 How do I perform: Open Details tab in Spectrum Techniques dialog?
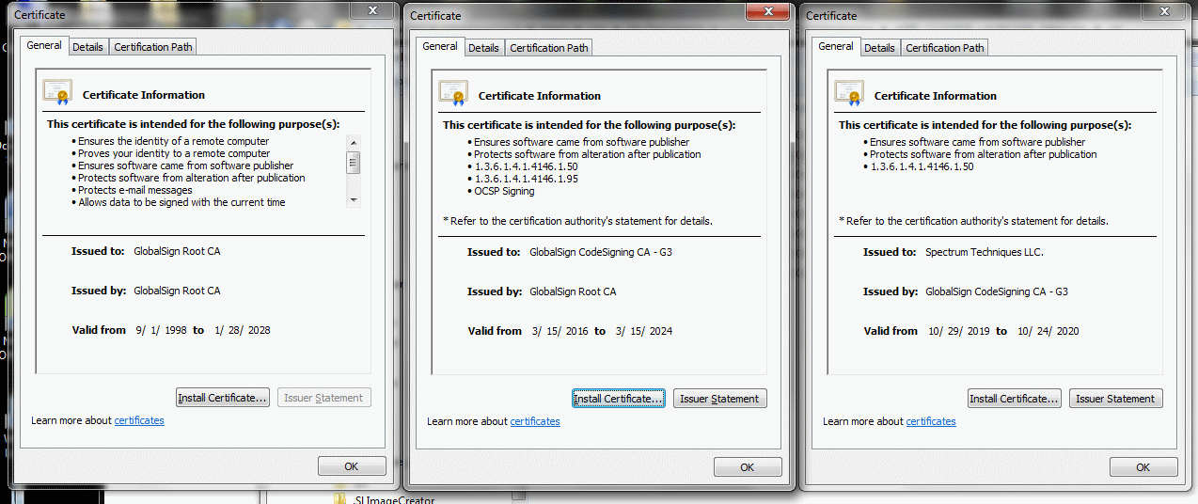(879, 48)
